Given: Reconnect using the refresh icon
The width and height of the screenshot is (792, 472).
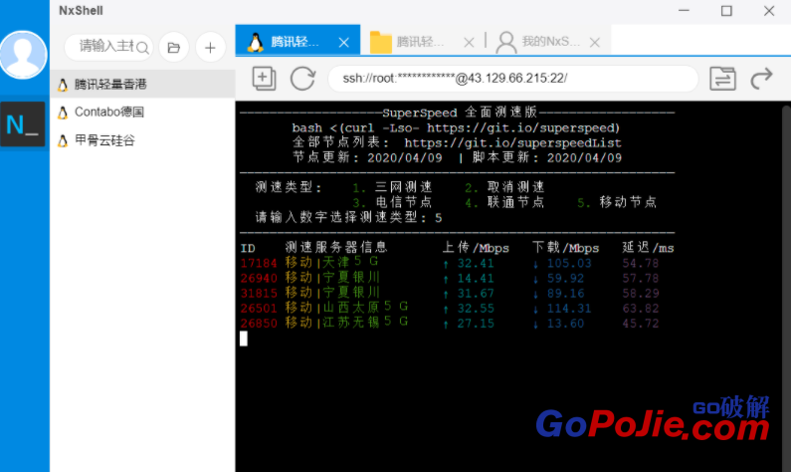Looking at the screenshot, I should click(x=302, y=78).
